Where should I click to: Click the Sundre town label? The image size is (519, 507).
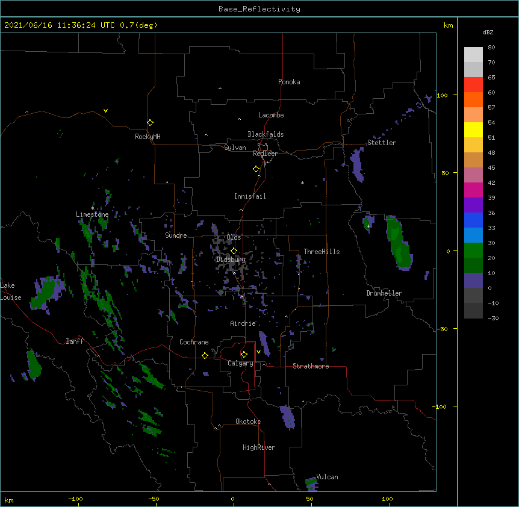(x=176, y=235)
